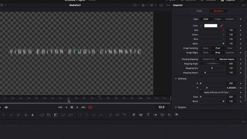
Task: Add a Matte Control node from the toolbar
Action: tap(56, 115)
